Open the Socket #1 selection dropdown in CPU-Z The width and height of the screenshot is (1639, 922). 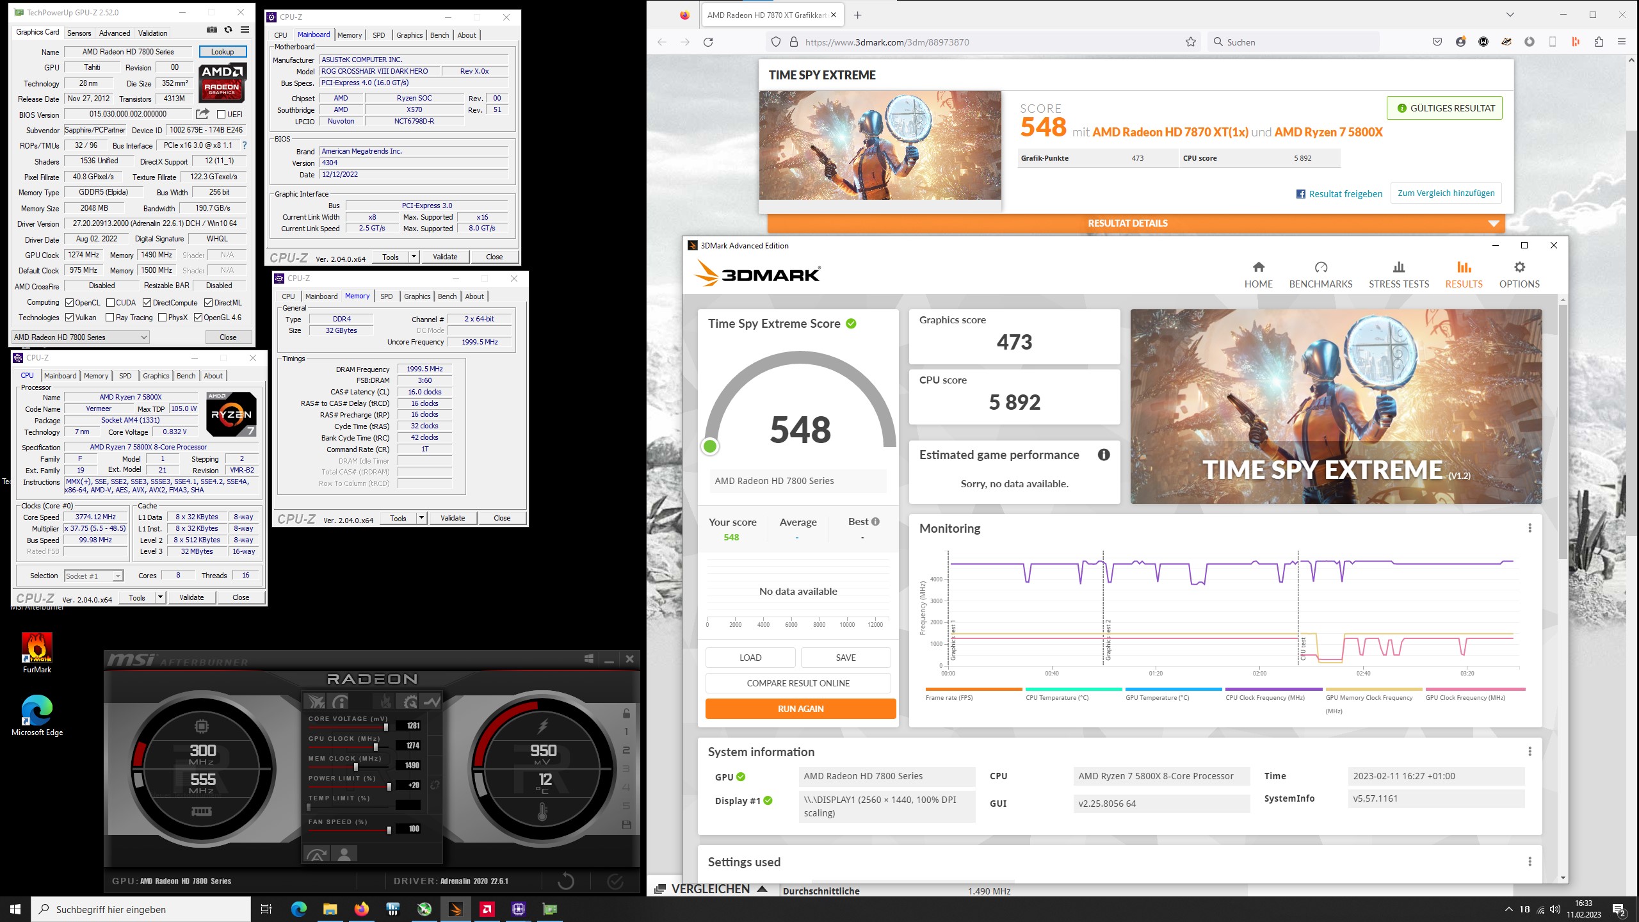(x=93, y=576)
